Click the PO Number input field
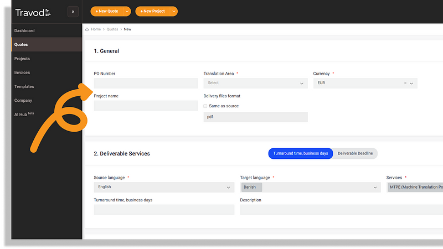The image size is (443, 249). (x=146, y=83)
